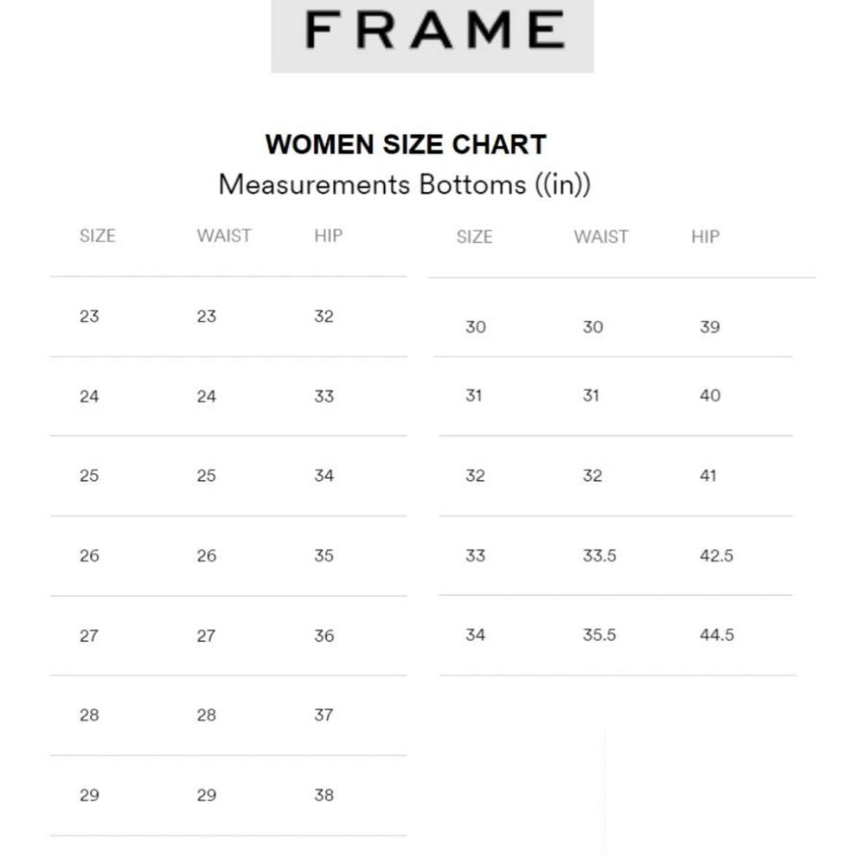Click the WOMEN SIZE CHART heading

[406, 144]
